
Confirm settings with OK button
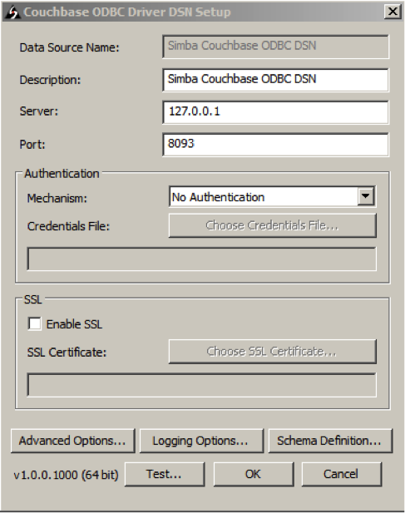(254, 474)
